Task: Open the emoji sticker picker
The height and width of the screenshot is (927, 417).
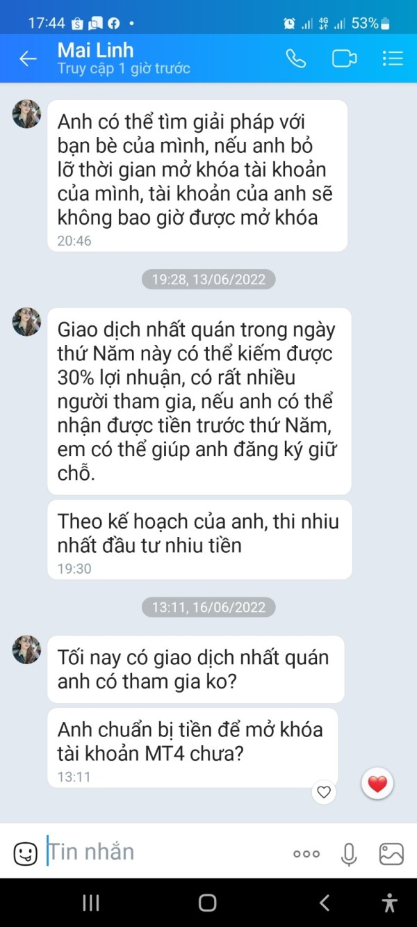Action: (x=26, y=853)
